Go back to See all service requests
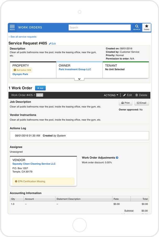 22,37
